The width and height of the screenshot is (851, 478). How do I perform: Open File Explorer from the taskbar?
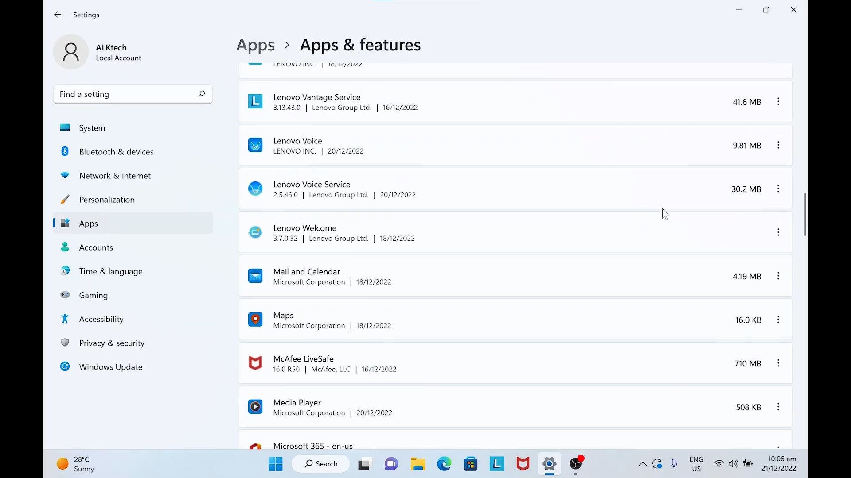point(418,464)
